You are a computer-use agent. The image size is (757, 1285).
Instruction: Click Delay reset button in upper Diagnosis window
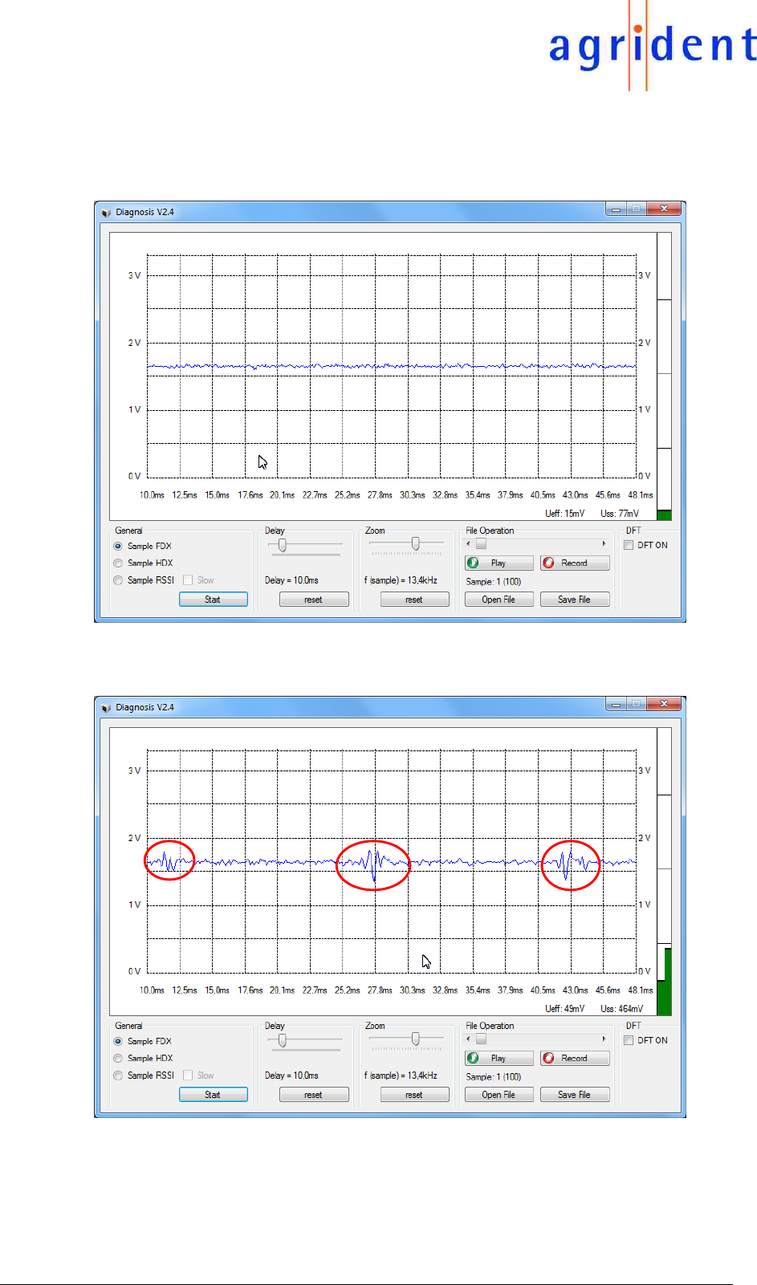(x=314, y=600)
